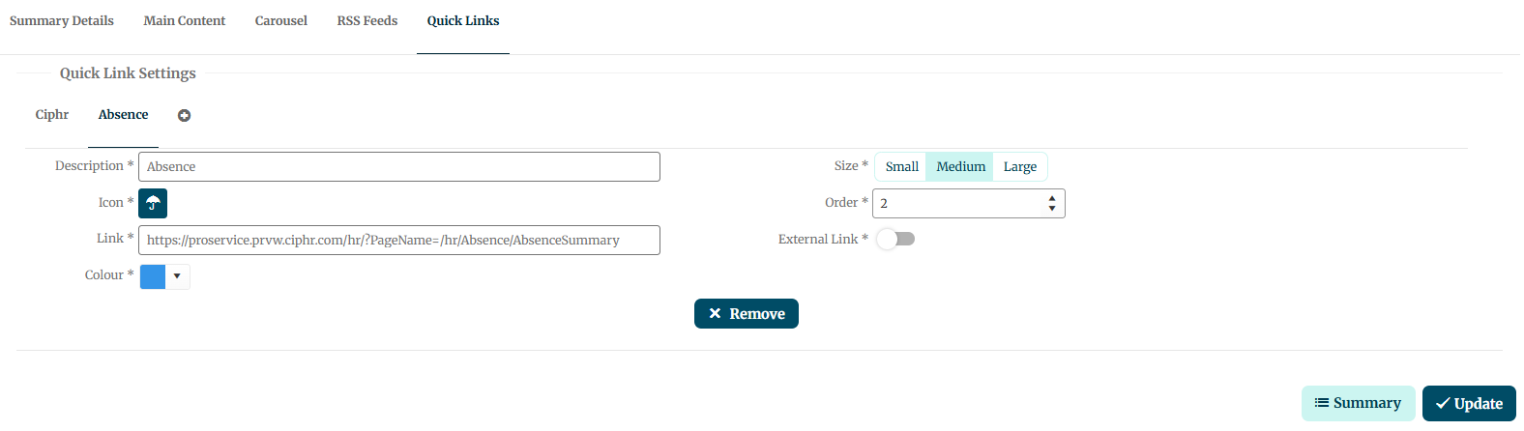The image size is (1524, 431).
Task: Decrease the Order value with down arrow
Action: click(x=1052, y=208)
